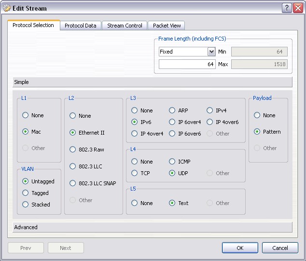Set L1 to None
The width and height of the screenshot is (306, 261).
click(x=26, y=115)
